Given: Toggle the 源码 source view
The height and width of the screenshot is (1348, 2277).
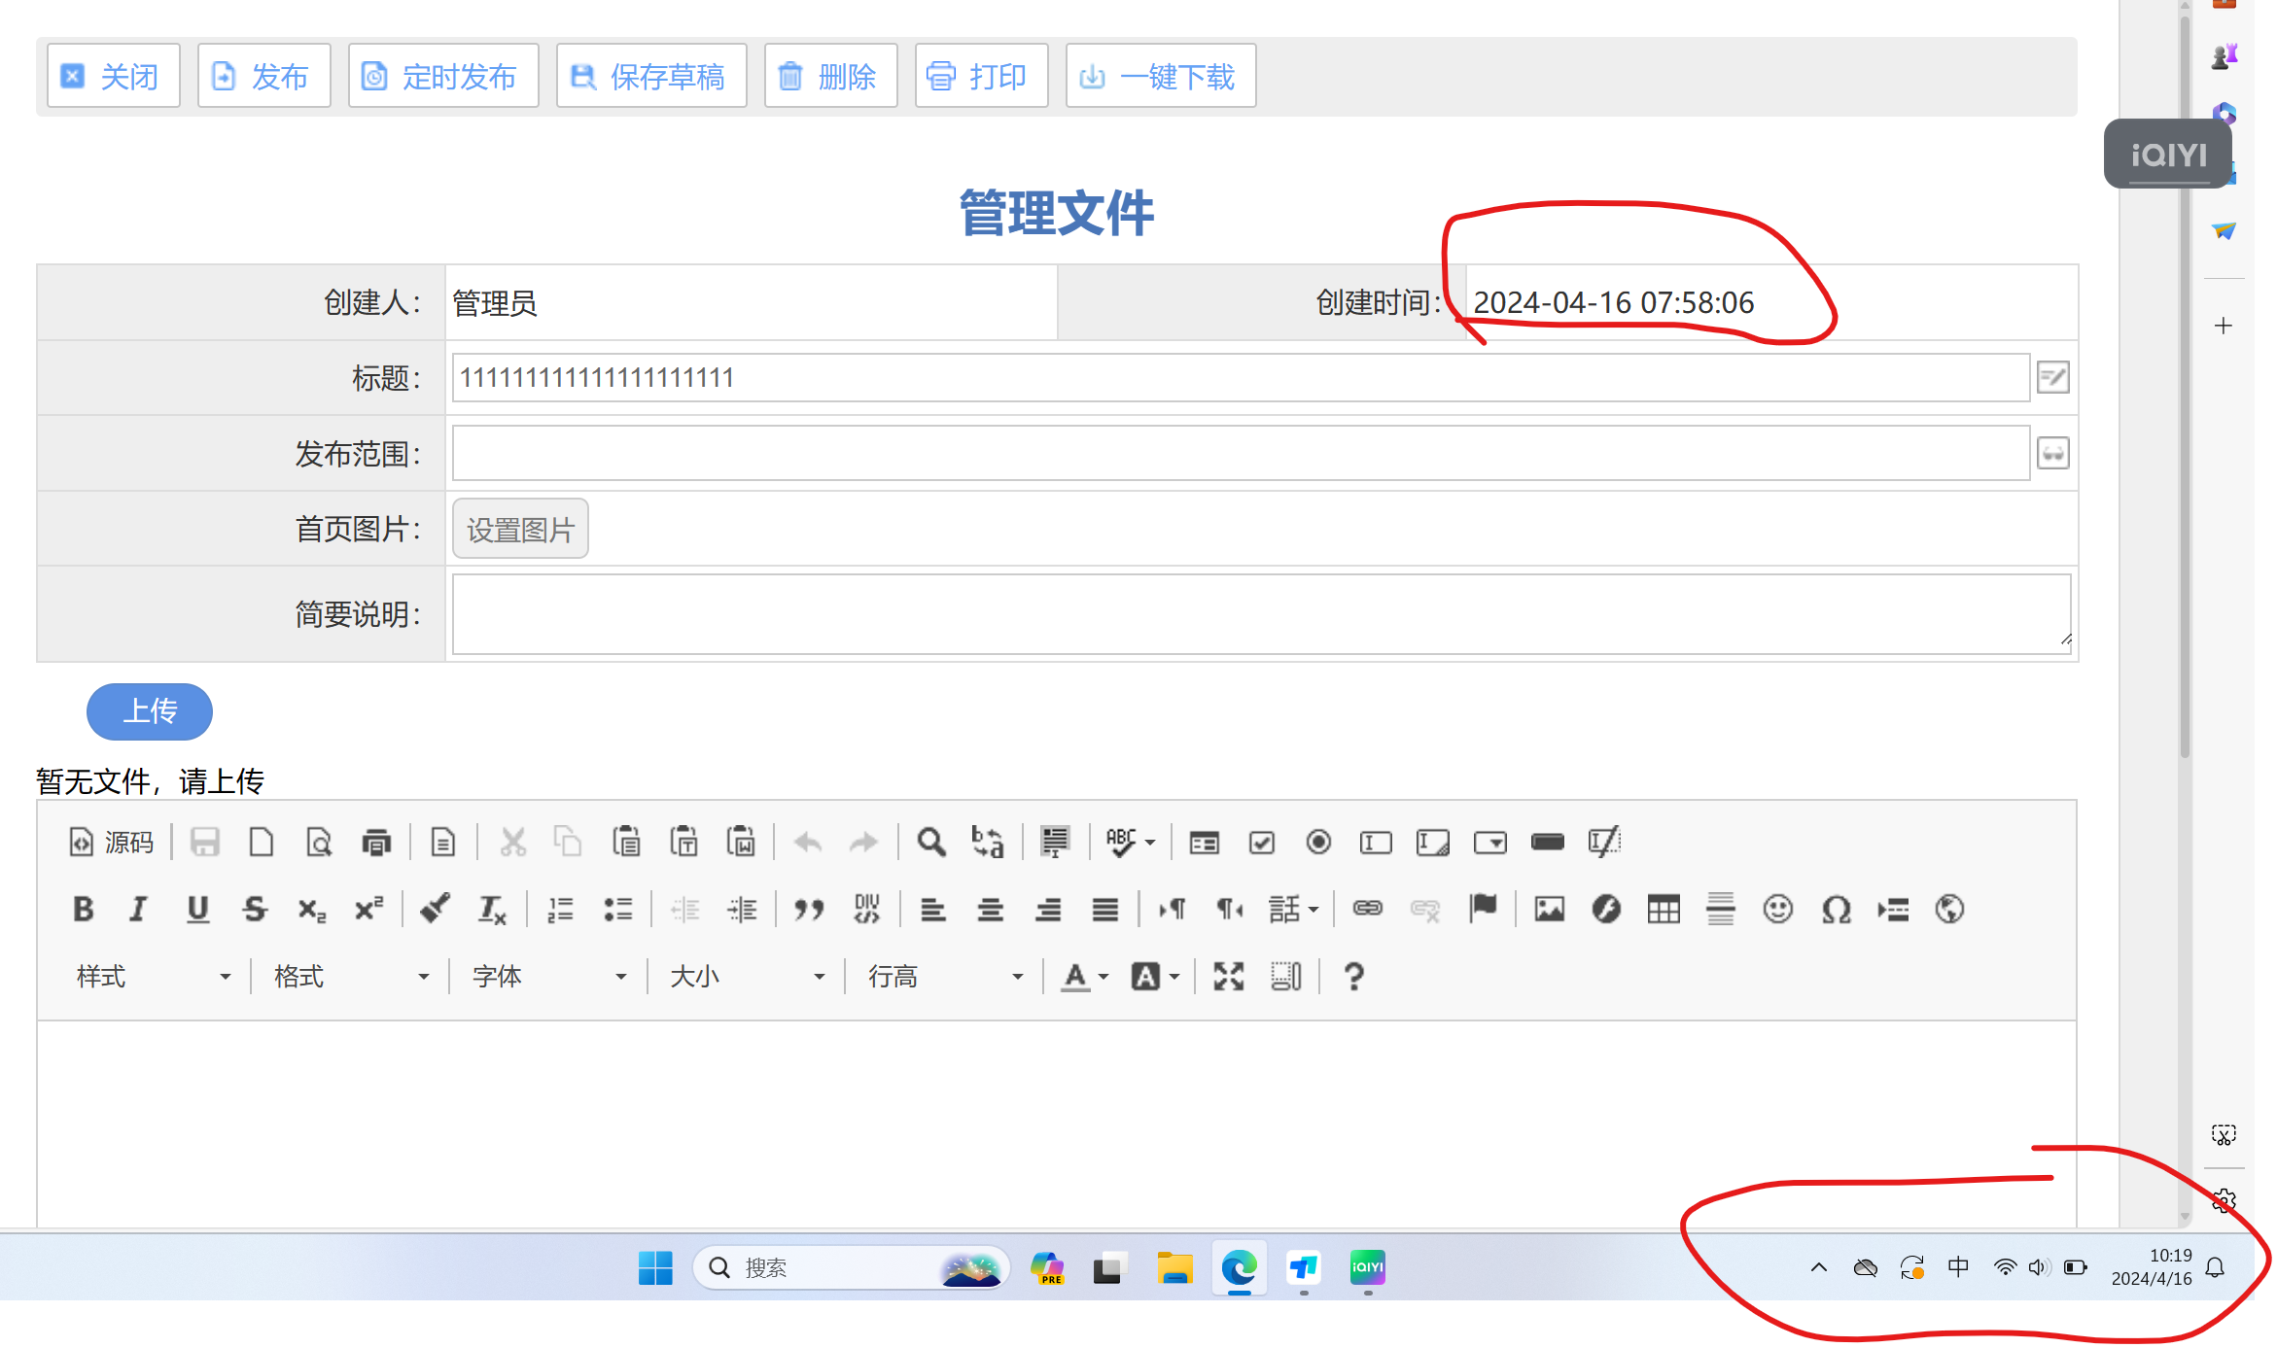Looking at the screenshot, I should (x=112, y=842).
